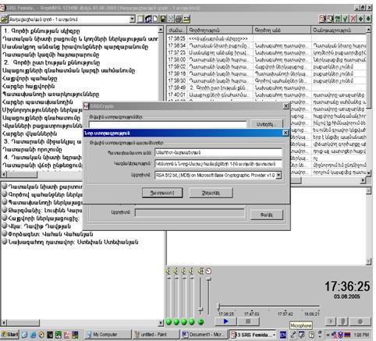Click the green checkmark toolbar icon

pos(346,19)
